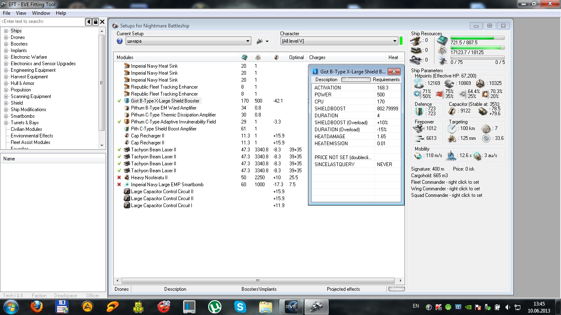Click the turret DPS icon next to 1012

419,128
